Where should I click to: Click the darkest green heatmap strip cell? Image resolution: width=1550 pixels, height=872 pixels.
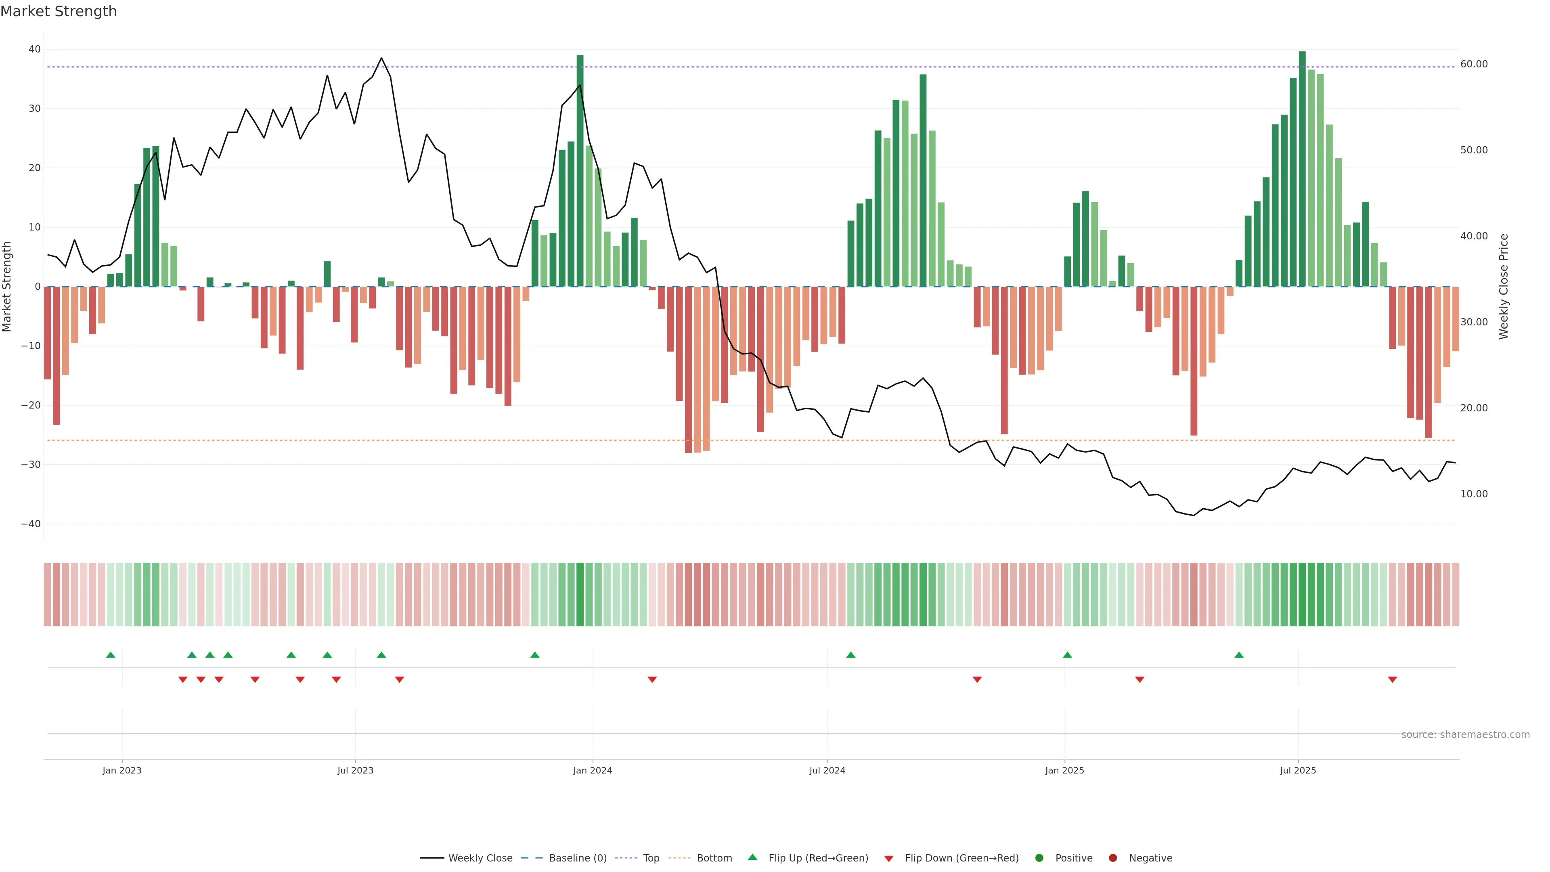point(1302,595)
